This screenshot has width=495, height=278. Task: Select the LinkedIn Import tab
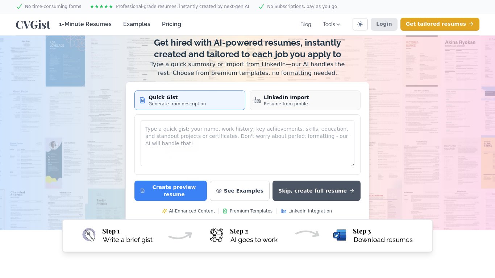click(x=305, y=100)
